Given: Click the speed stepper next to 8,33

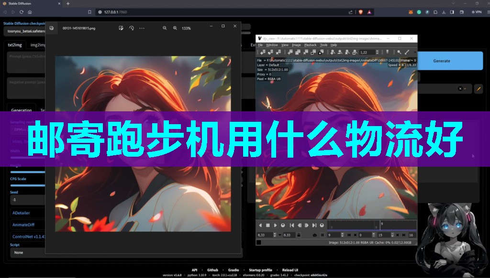Looking at the screenshot, I should (x=275, y=235).
